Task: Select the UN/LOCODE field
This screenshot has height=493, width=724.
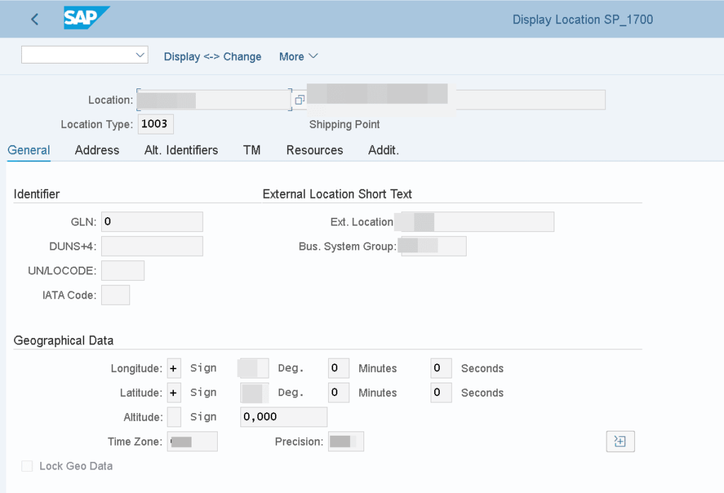Action: point(123,270)
